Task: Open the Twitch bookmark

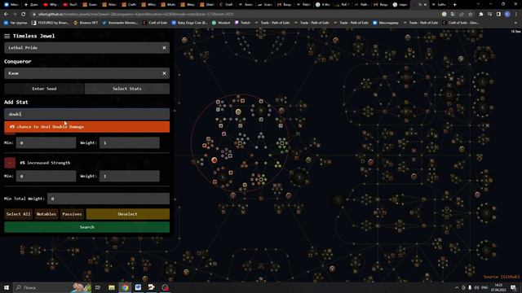Action: pos(242,23)
